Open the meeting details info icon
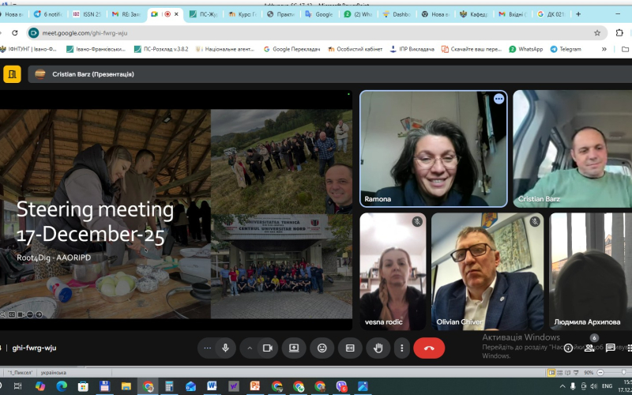The image size is (632, 395). 567,348
